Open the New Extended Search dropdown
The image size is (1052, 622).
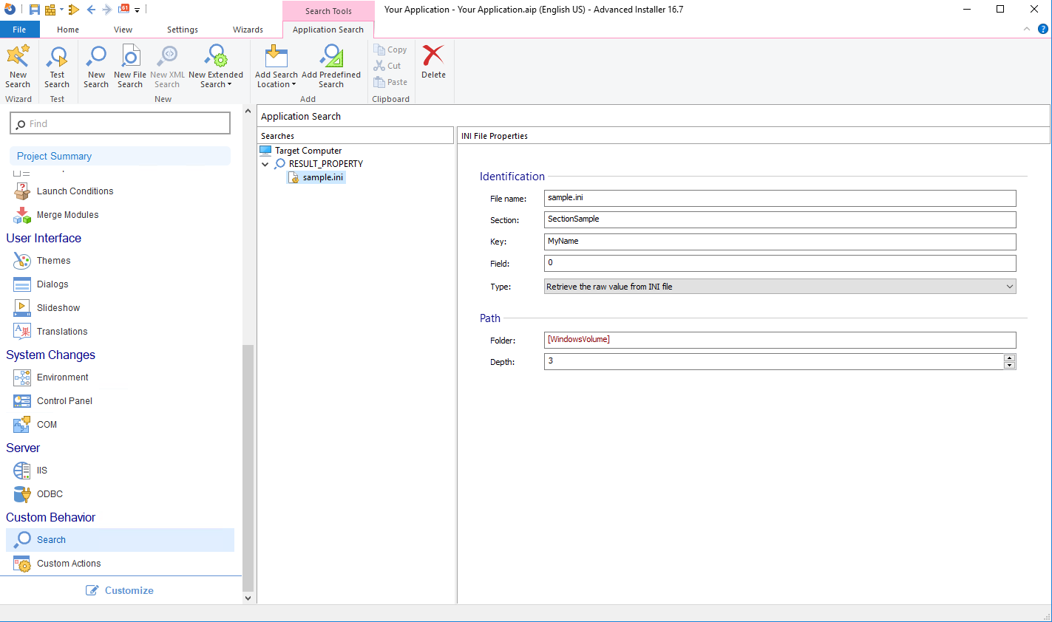[x=215, y=65]
